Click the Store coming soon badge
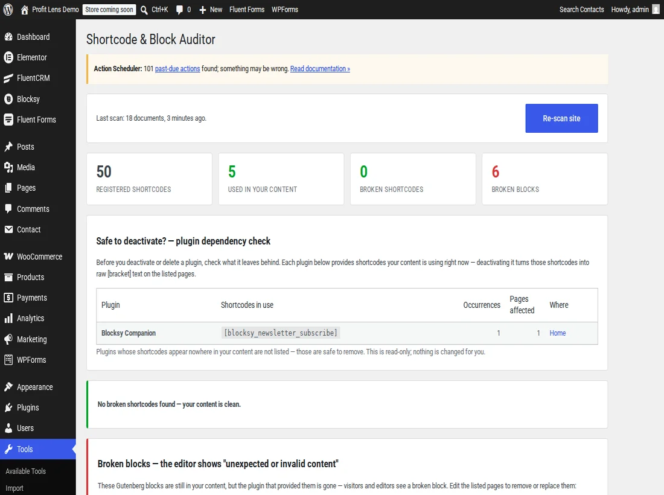Viewport: 664px width, 495px height. pos(109,9)
